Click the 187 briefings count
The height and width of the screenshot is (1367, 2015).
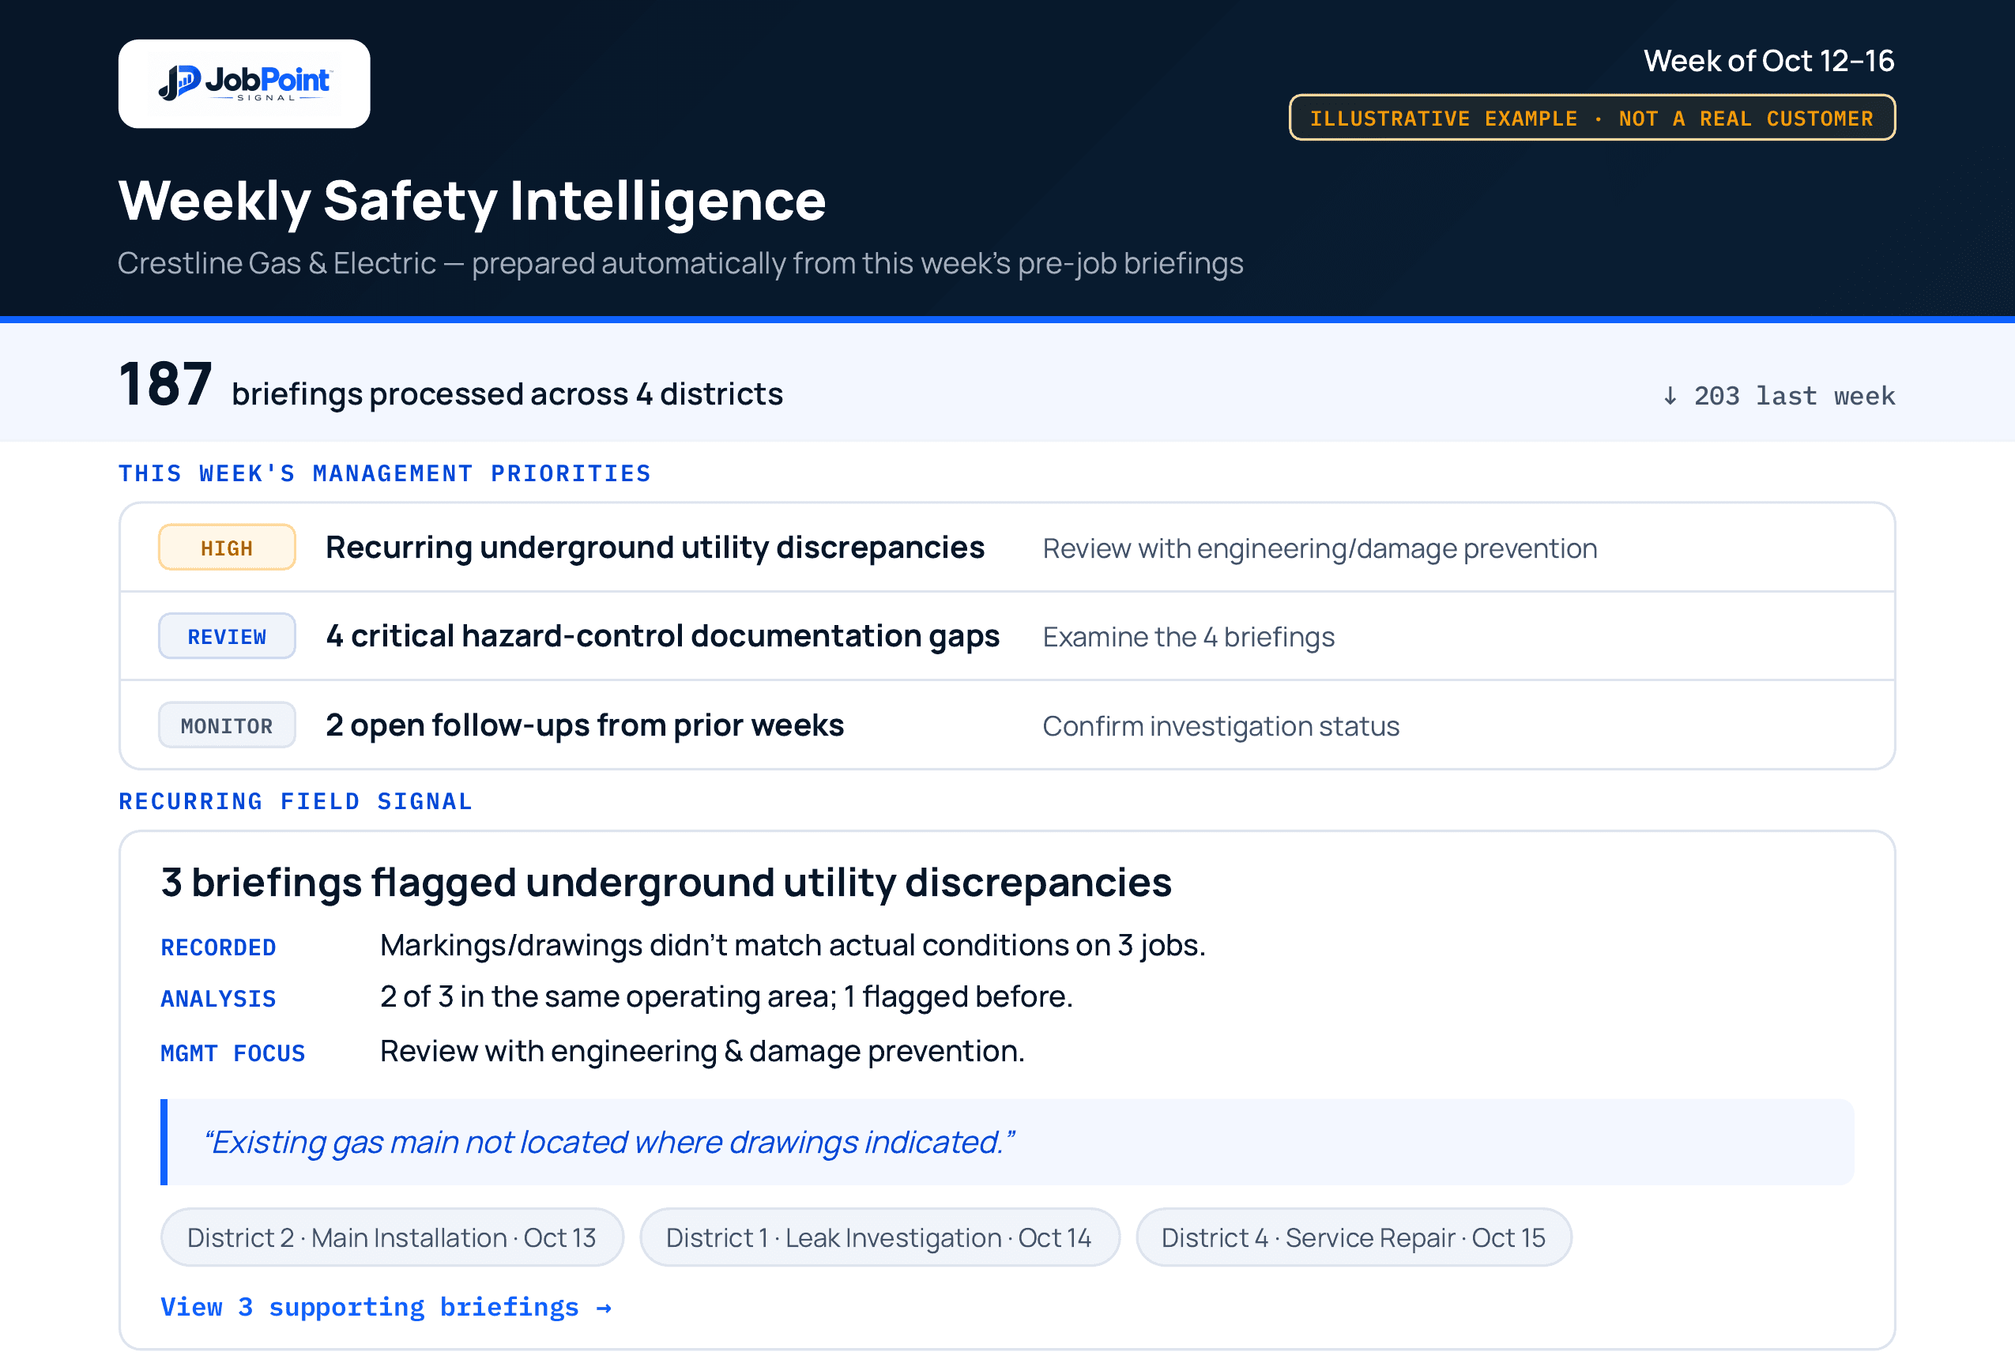coord(166,384)
